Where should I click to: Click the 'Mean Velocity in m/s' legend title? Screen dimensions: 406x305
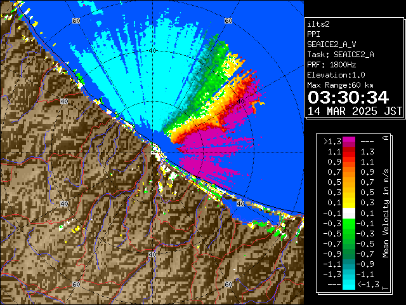(x=386, y=213)
